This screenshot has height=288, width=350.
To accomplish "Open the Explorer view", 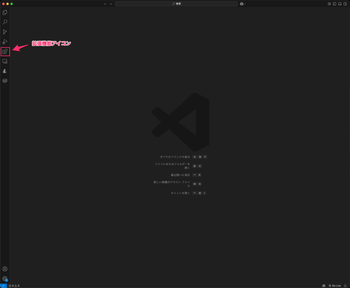I will [5, 12].
